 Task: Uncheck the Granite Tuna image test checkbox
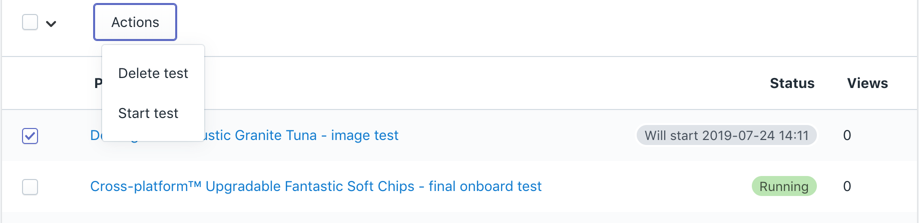[x=30, y=135]
